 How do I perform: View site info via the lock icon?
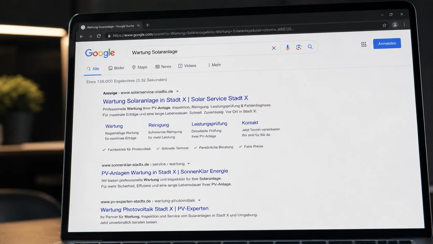[109, 36]
